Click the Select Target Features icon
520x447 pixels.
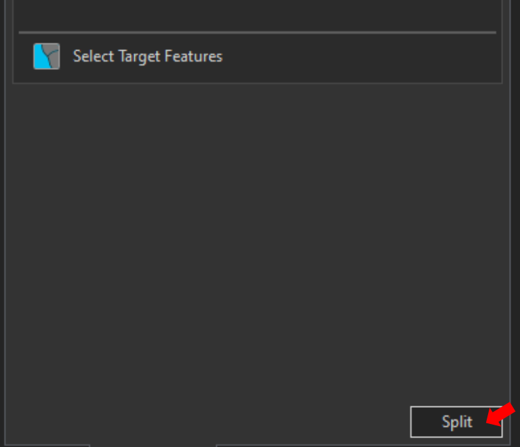tap(46, 56)
